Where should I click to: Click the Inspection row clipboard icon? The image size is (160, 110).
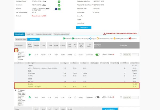(18, 50)
